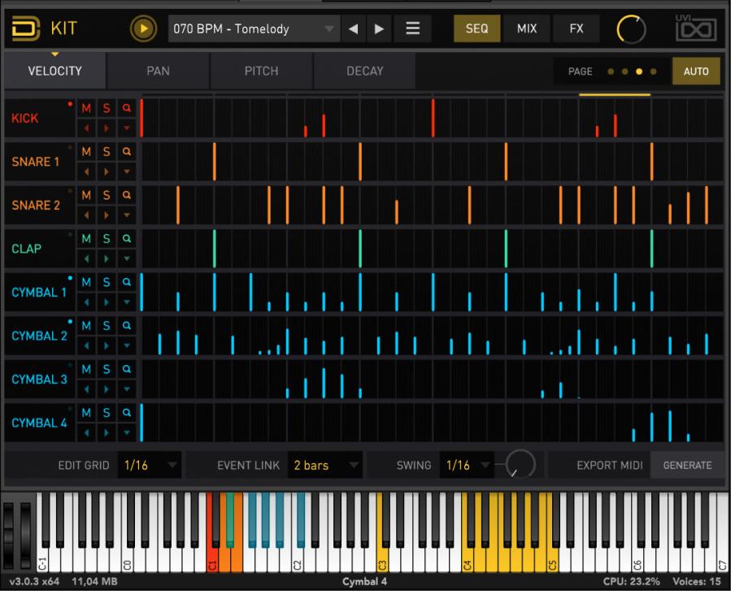Click the Export MIDI button
731x591 pixels.
pos(609,466)
